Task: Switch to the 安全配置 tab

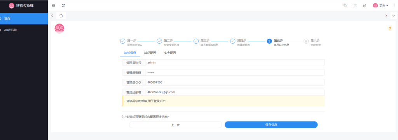Action: pyautogui.click(x=170, y=53)
